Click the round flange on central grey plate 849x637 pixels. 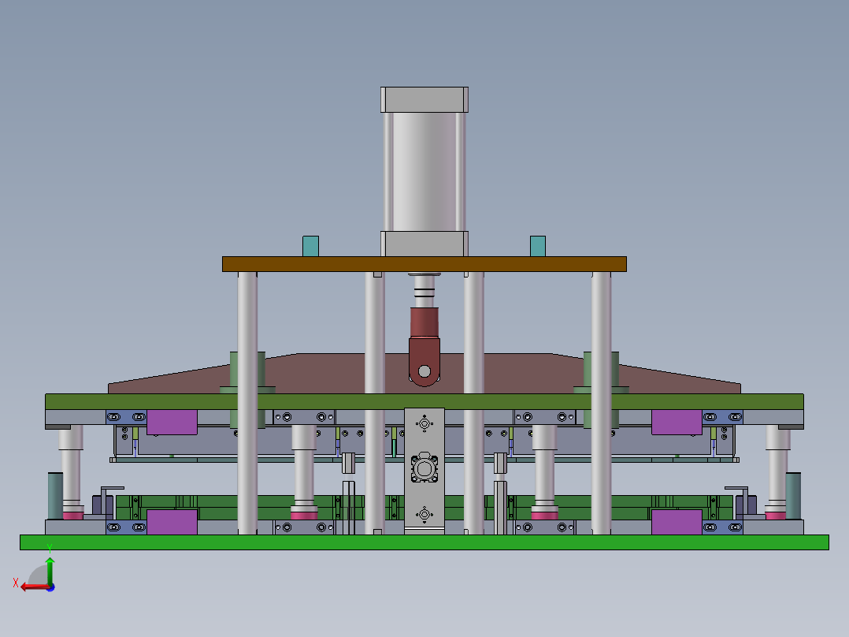(424, 468)
